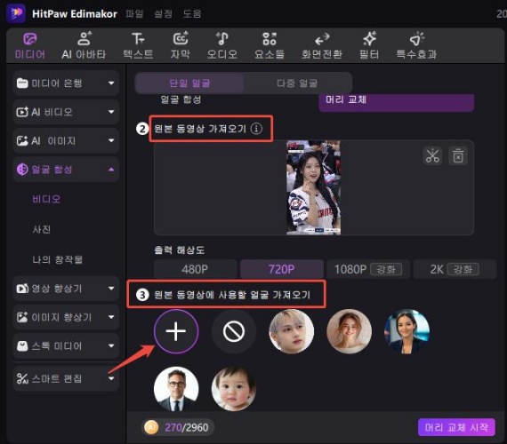
Task: Click the AI 비디오 sidebar icon
Action: click(22, 112)
